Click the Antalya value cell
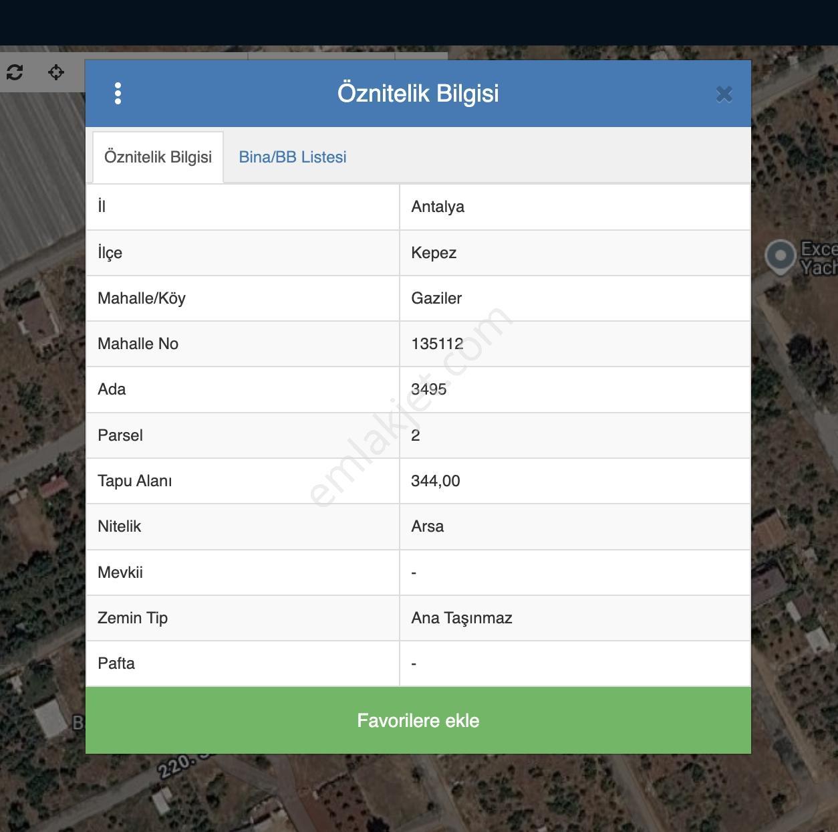This screenshot has width=838, height=832. [x=575, y=207]
